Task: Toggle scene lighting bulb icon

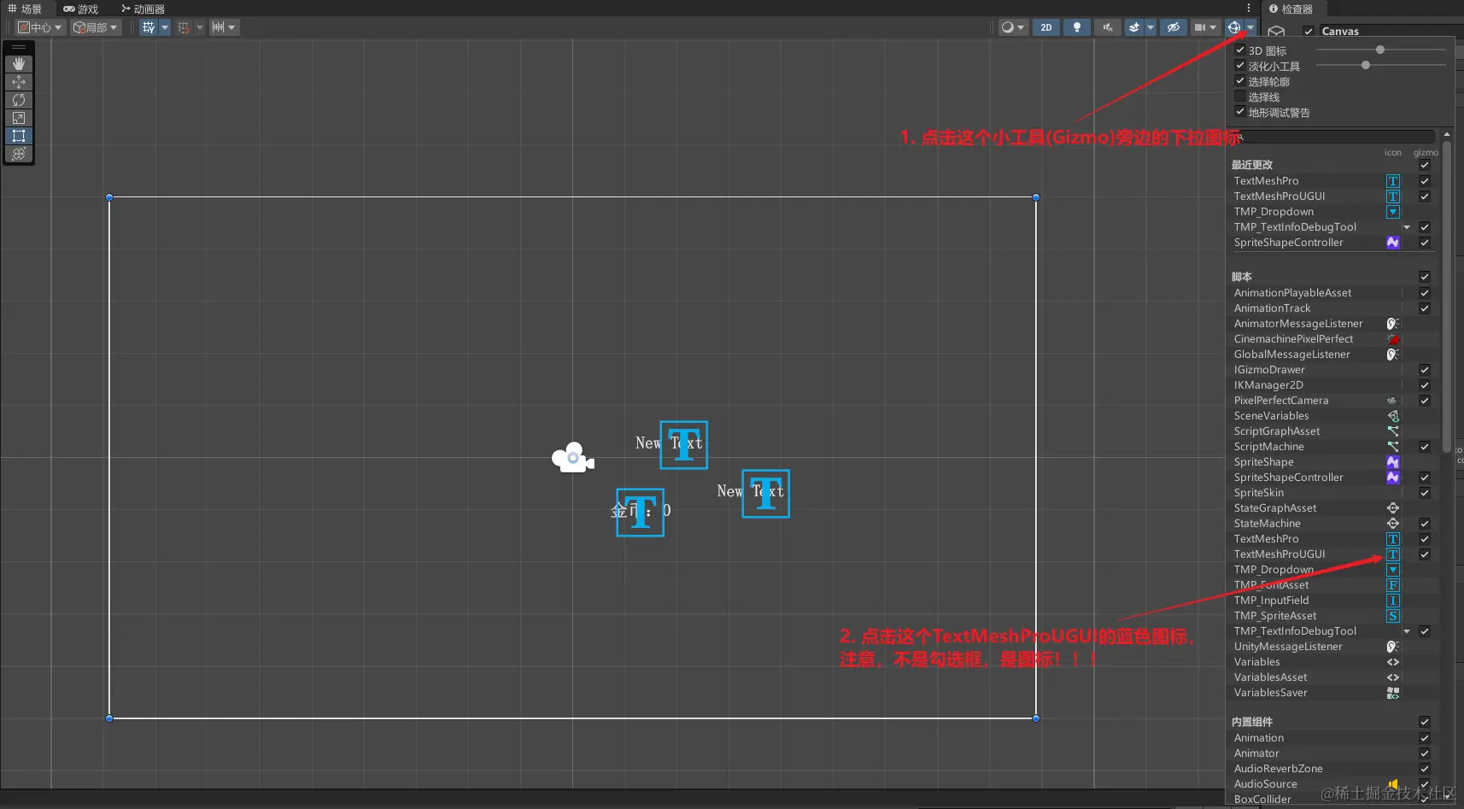Action: click(x=1077, y=27)
